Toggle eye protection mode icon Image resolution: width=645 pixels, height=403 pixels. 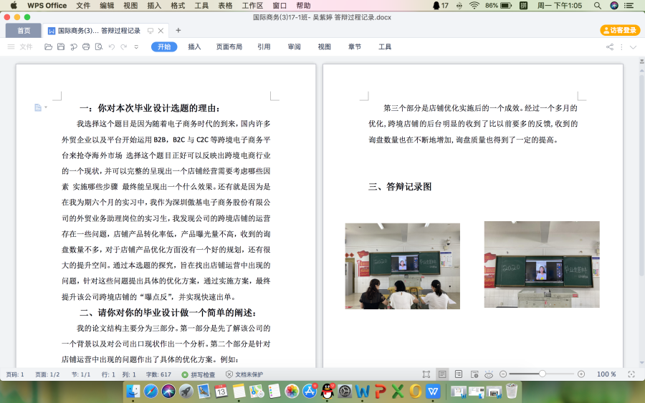coord(489,374)
